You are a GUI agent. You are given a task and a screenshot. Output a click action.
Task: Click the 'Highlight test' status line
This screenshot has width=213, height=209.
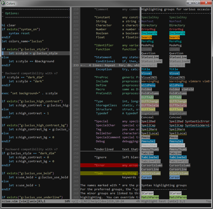click(175, 201)
